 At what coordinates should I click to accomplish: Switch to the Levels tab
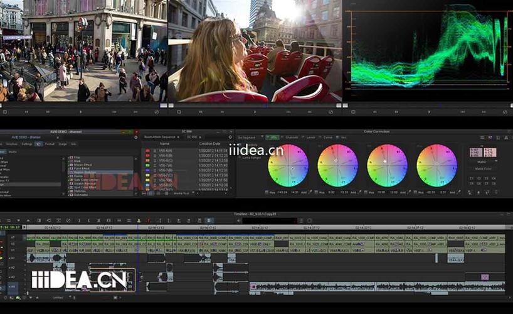click(311, 138)
